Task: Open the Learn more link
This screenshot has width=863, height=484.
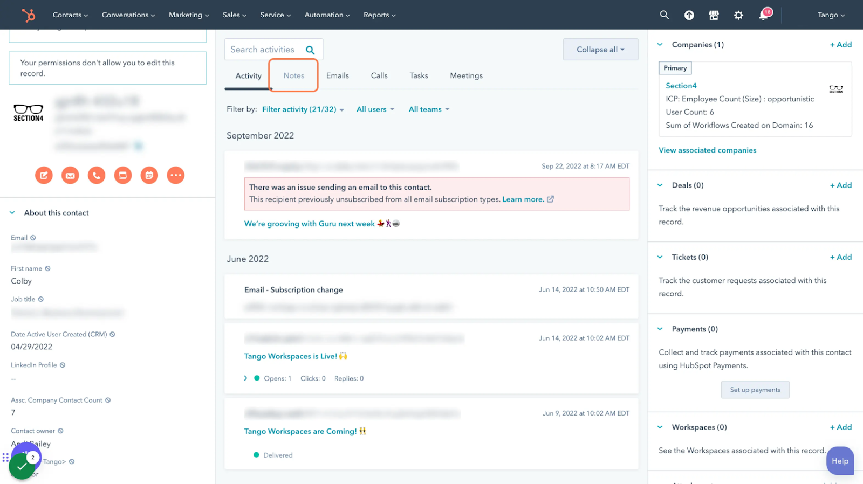Action: pos(523,199)
